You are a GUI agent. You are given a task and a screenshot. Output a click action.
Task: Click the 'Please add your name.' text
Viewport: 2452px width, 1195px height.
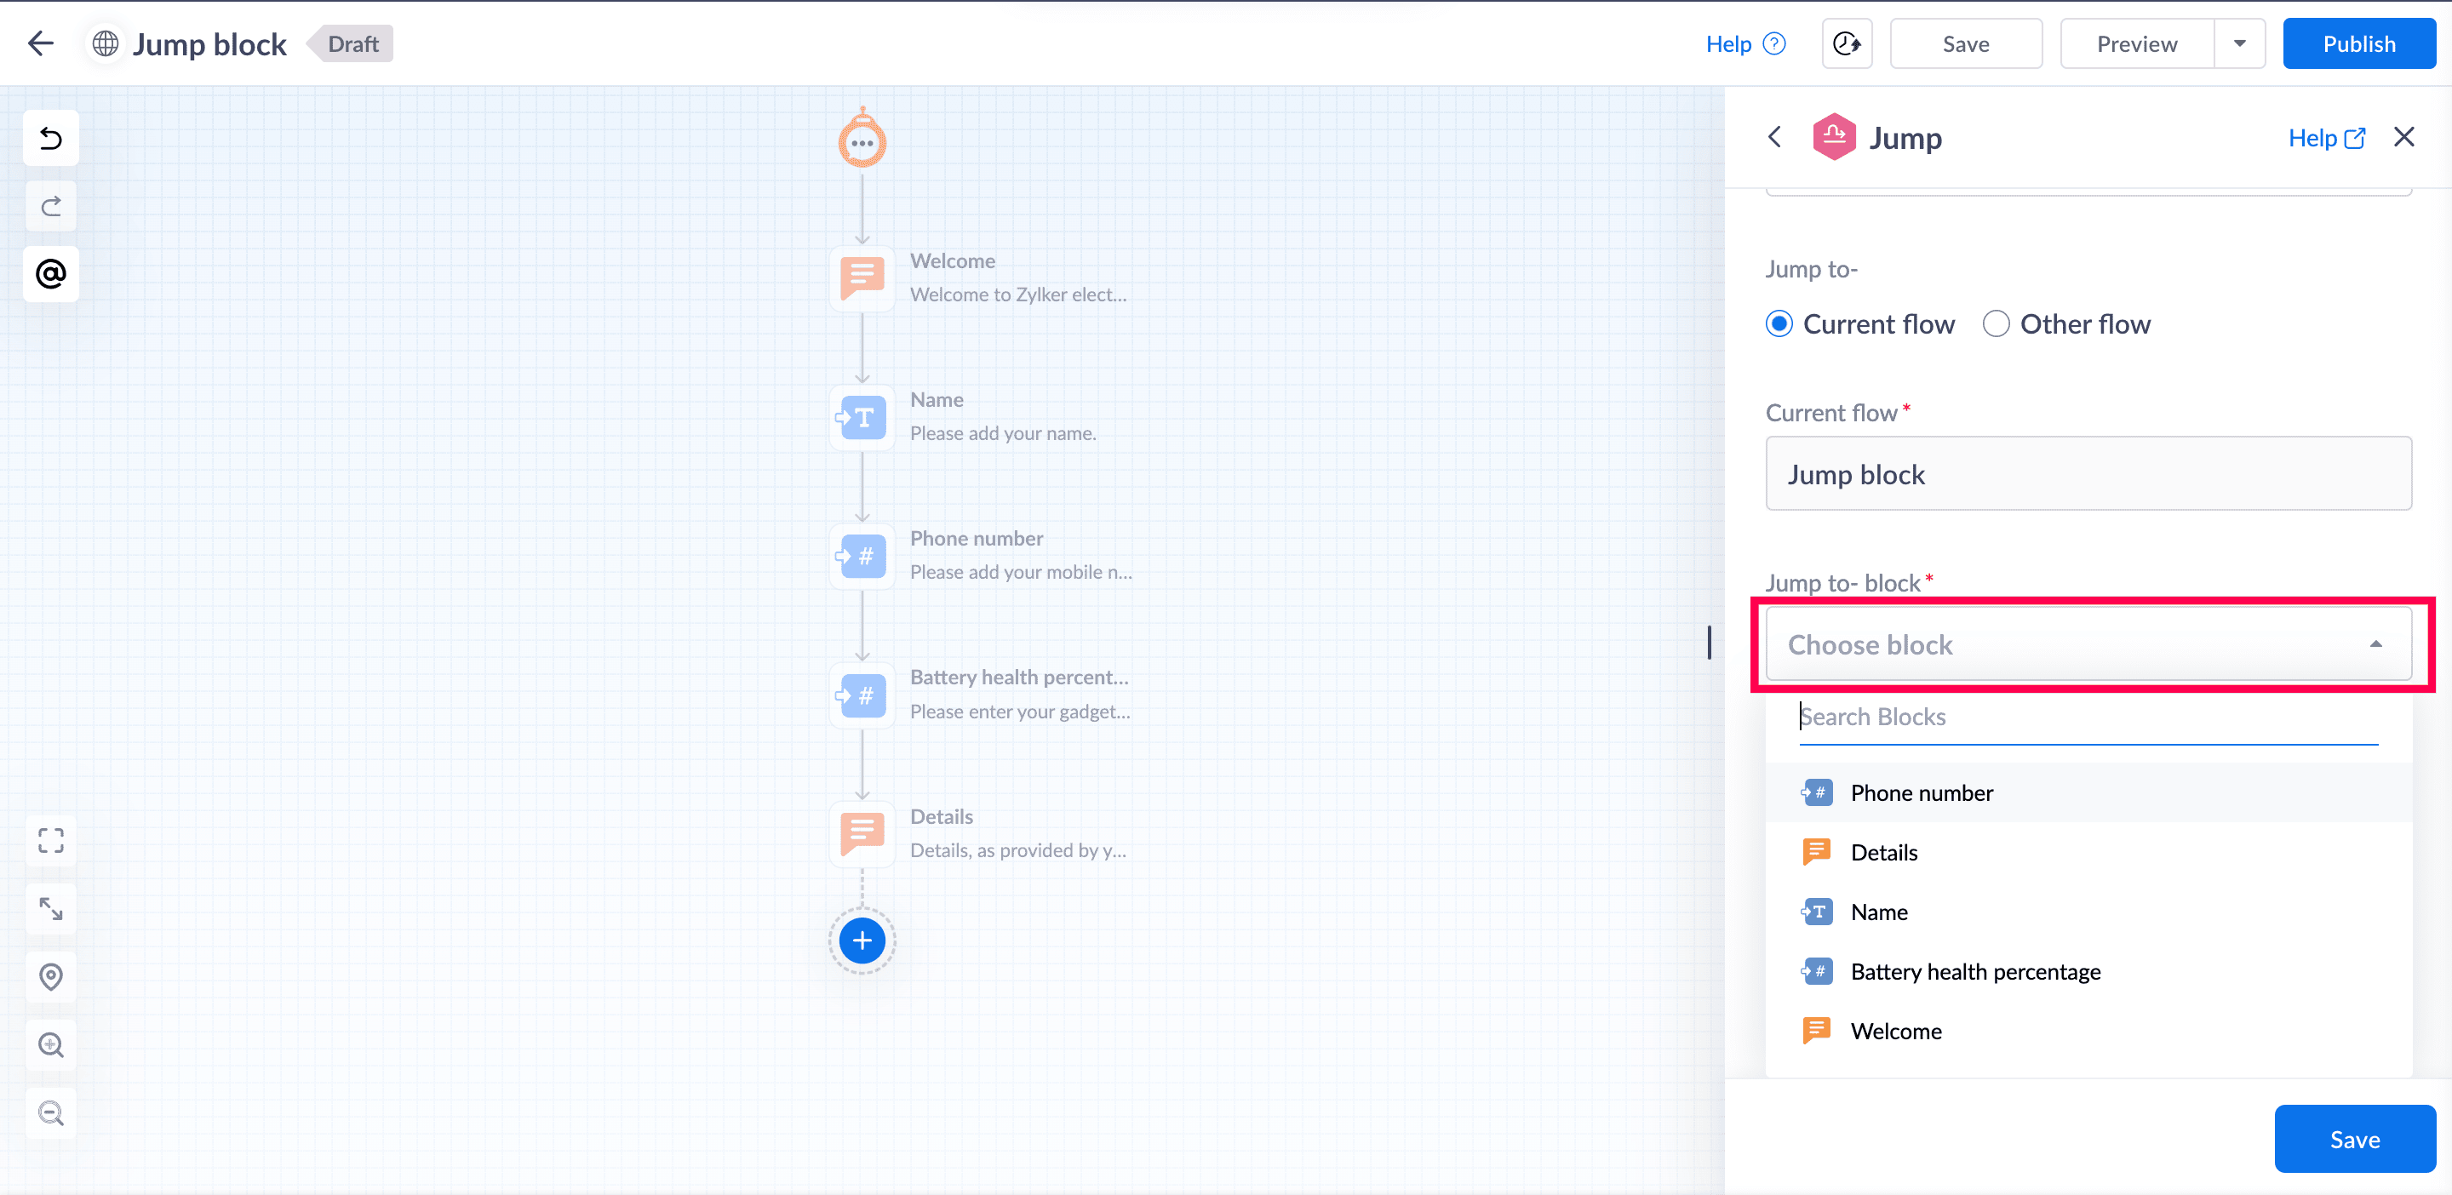coord(1002,434)
